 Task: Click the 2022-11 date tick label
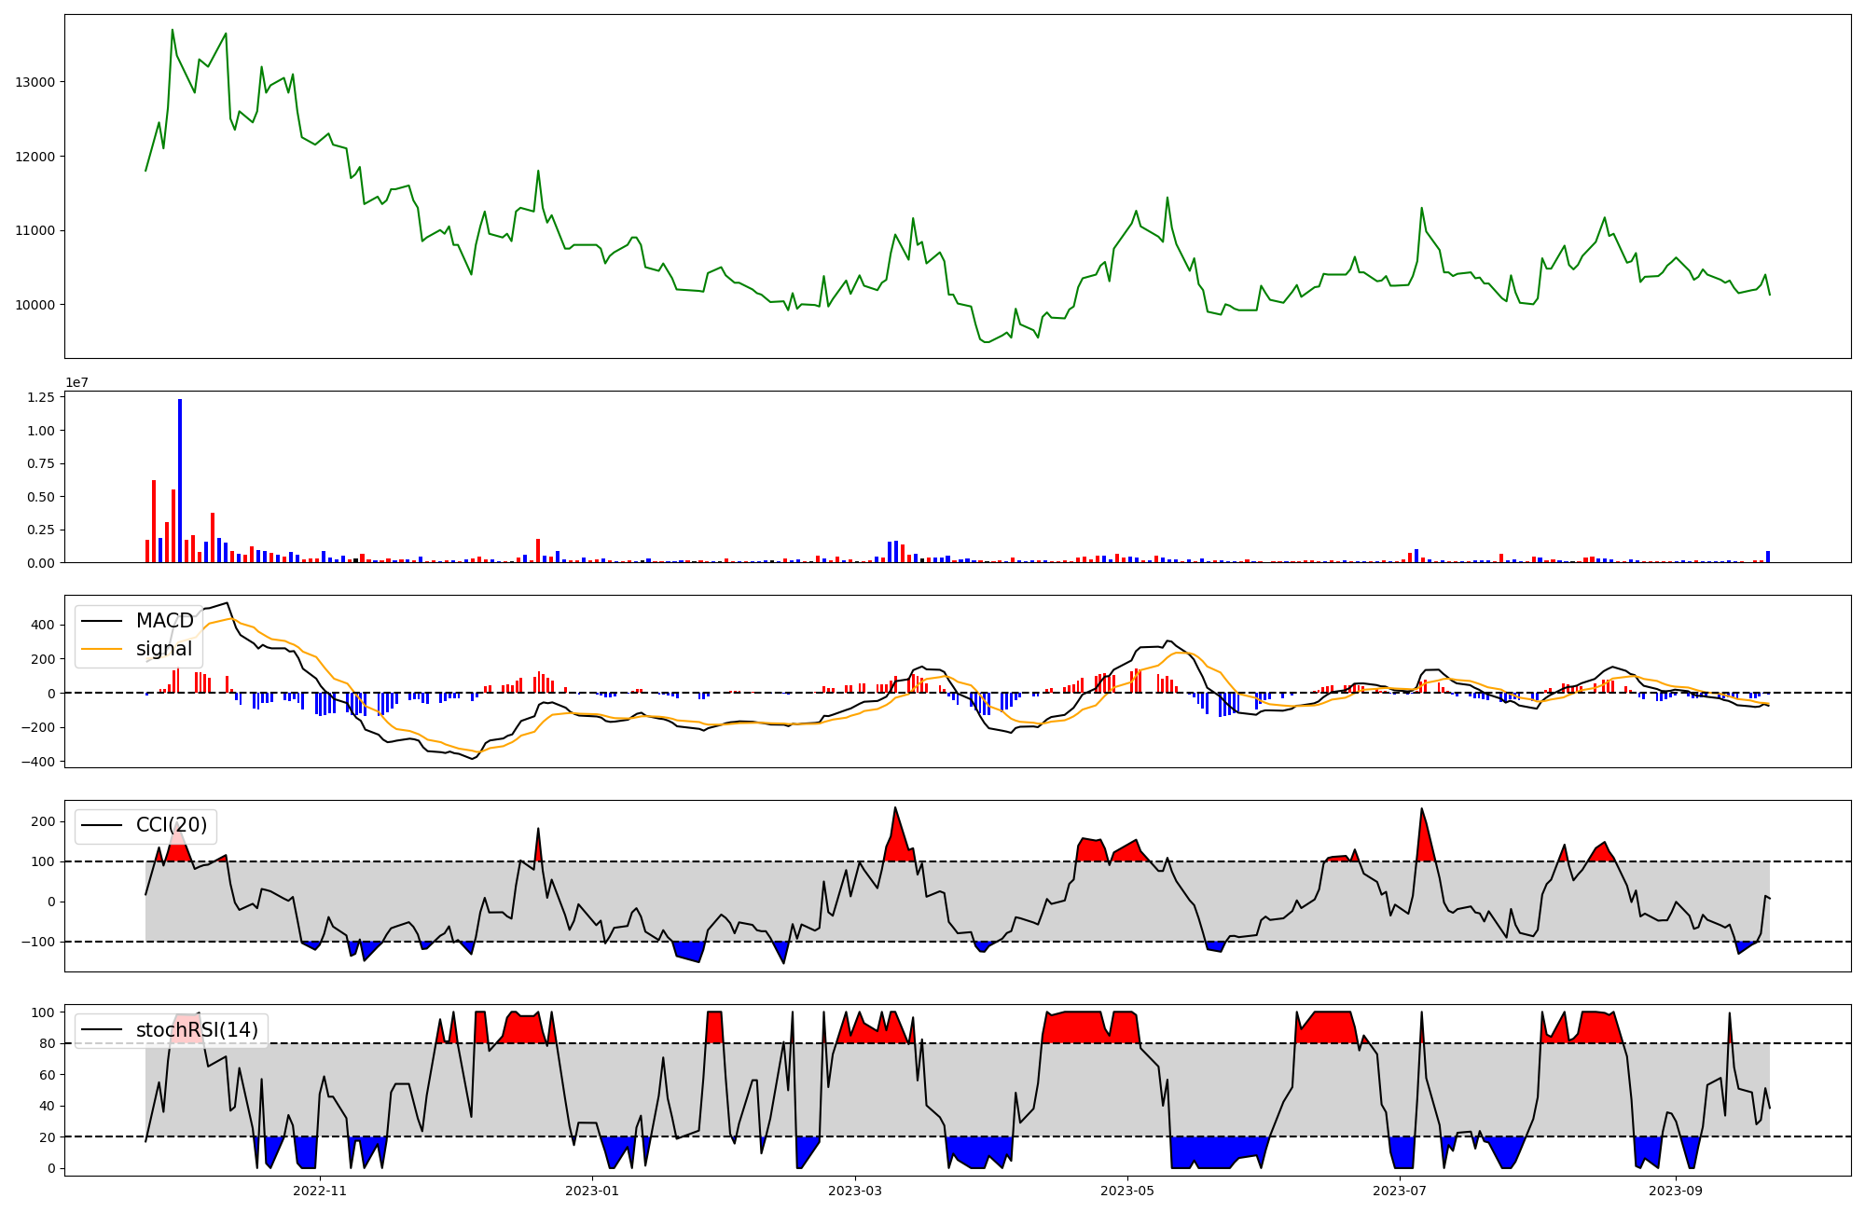[x=320, y=1191]
